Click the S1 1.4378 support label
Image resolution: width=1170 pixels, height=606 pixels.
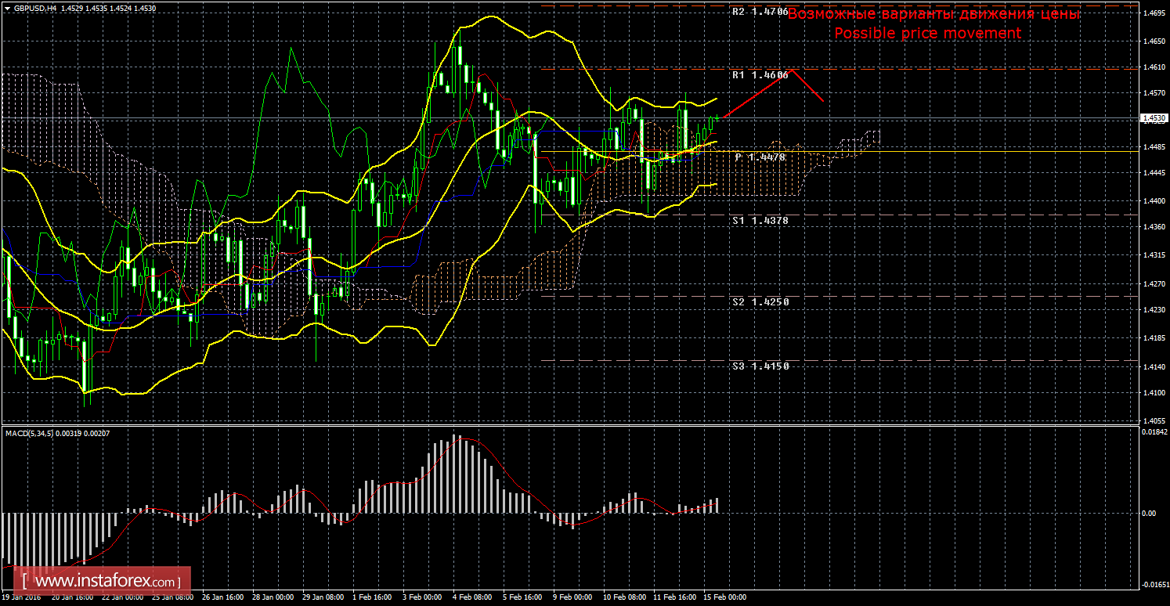760,221
